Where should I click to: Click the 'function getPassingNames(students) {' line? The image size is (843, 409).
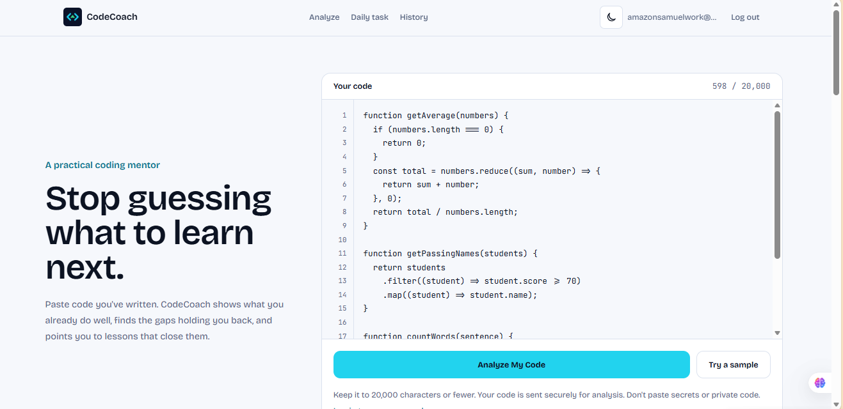pyautogui.click(x=450, y=254)
